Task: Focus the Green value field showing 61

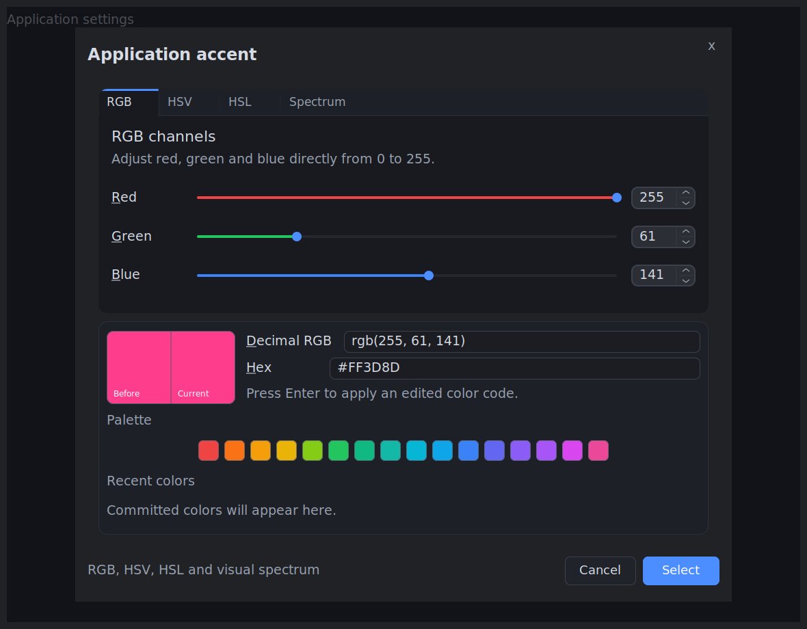Action: [x=654, y=237]
